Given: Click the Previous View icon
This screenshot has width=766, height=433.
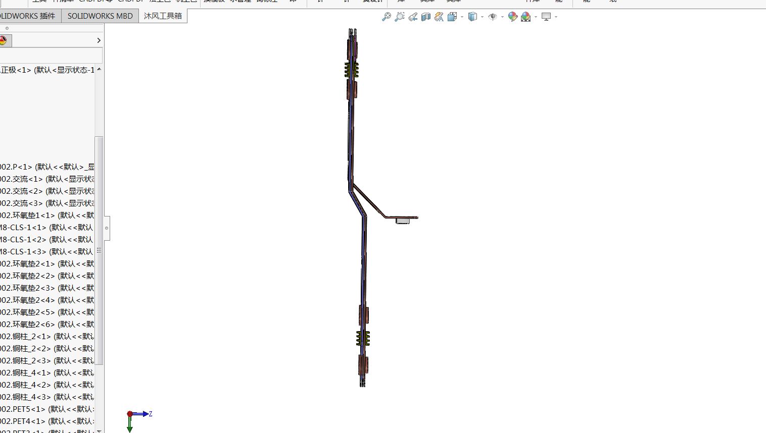Looking at the screenshot, I should (x=413, y=17).
